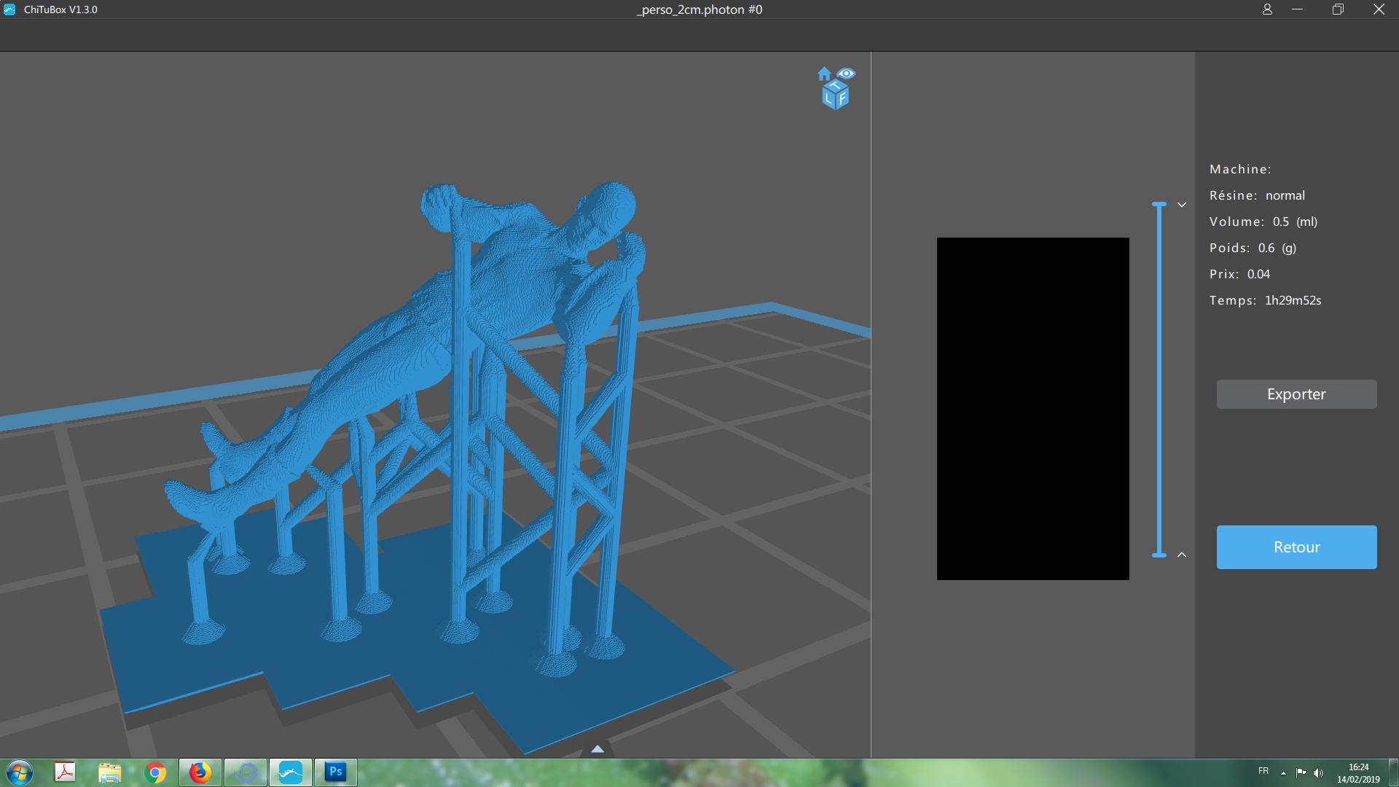Open Firefox from the taskbar
The height and width of the screenshot is (787, 1399).
(200, 772)
